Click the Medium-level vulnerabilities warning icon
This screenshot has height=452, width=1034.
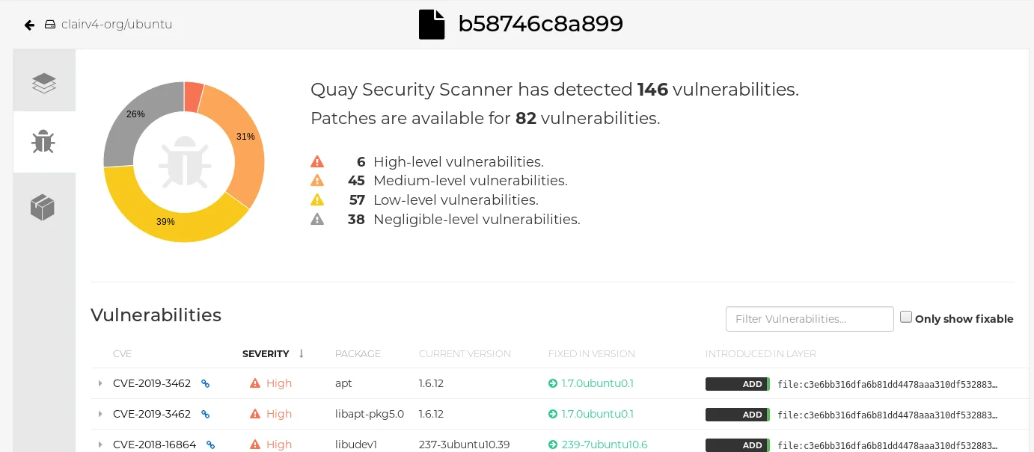click(317, 180)
